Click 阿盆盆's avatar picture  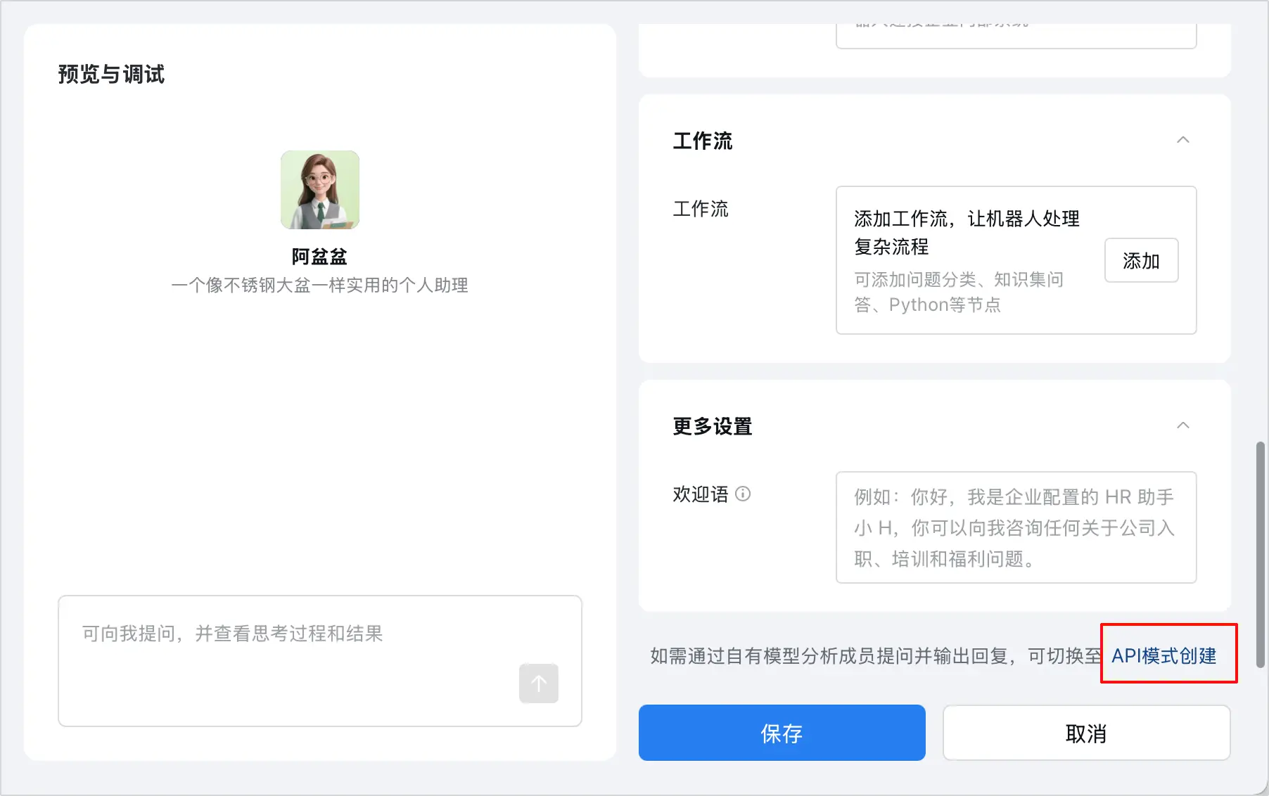(x=319, y=190)
